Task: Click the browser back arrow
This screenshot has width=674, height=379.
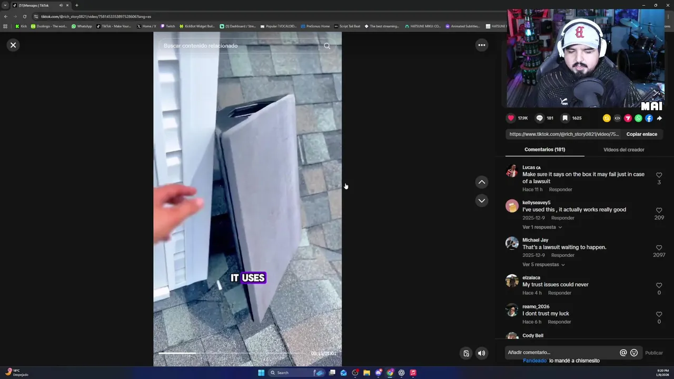Action: pyautogui.click(x=5, y=16)
